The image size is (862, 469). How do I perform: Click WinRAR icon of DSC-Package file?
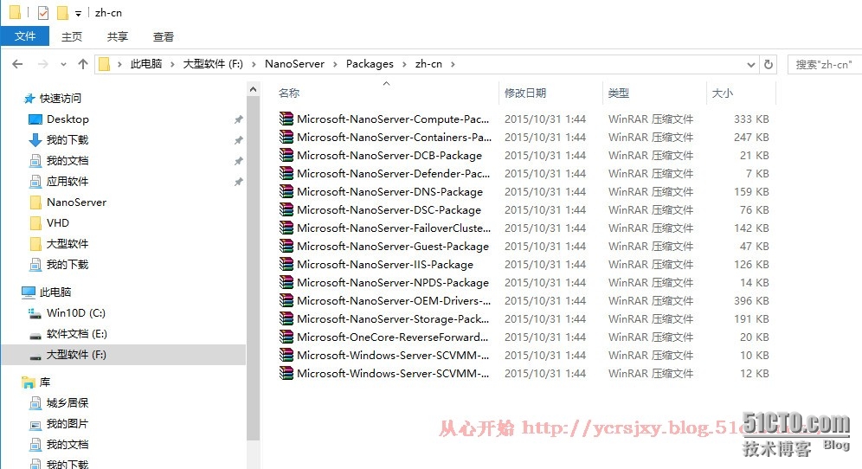[x=286, y=209]
